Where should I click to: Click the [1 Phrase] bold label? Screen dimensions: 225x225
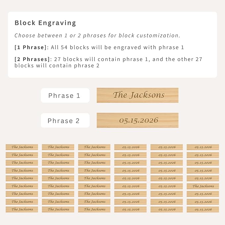(x=30, y=47)
